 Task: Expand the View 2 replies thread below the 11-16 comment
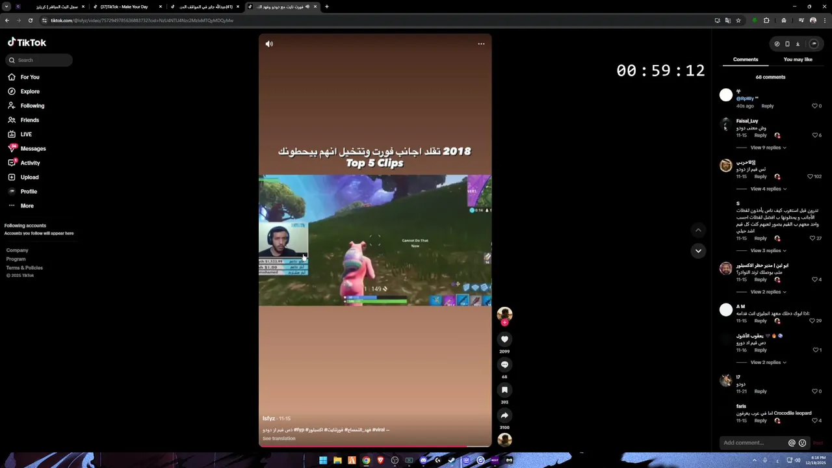[x=768, y=363]
